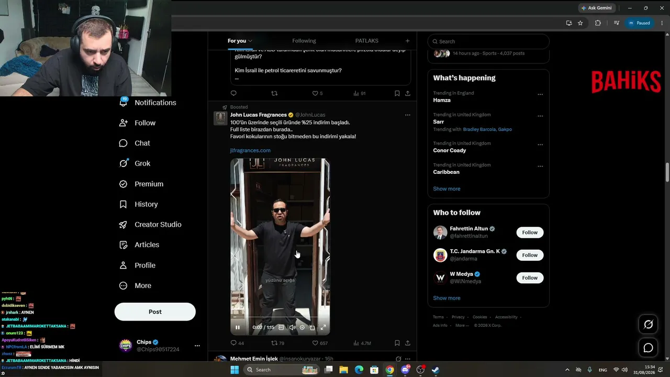The image size is (670, 377).
Task: Show more in Who to follow
Action: pos(446,298)
